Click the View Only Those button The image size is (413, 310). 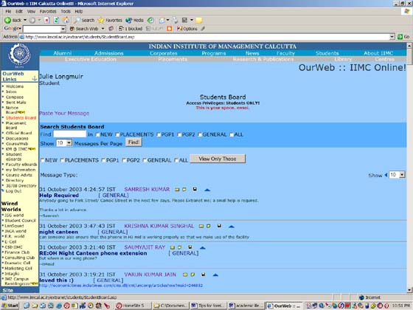pyautogui.click(x=218, y=159)
